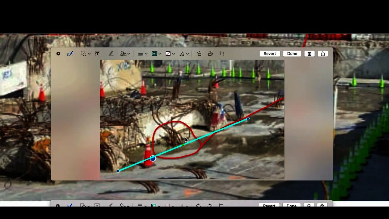
Task: Open the Sign signature dropdown
Action: [x=125, y=54]
